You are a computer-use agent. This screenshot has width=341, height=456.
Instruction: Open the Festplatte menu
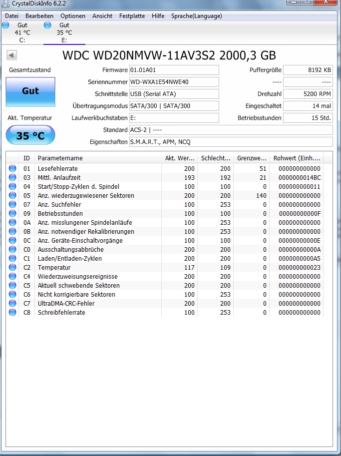pyautogui.click(x=132, y=16)
